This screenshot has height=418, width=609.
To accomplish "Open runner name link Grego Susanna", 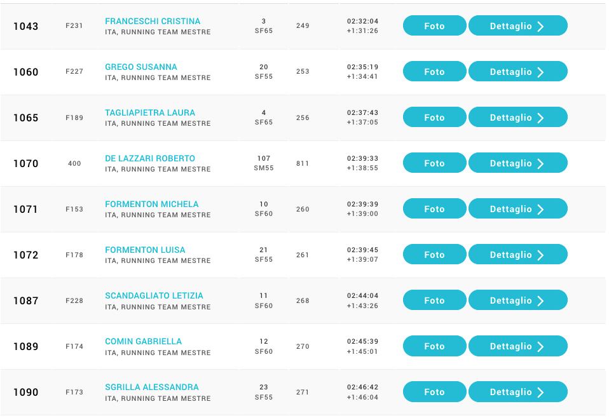I will tap(141, 67).
